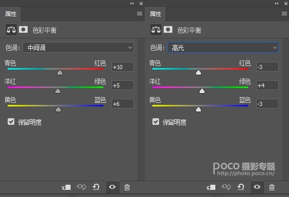View previous state in left panel

81,187
